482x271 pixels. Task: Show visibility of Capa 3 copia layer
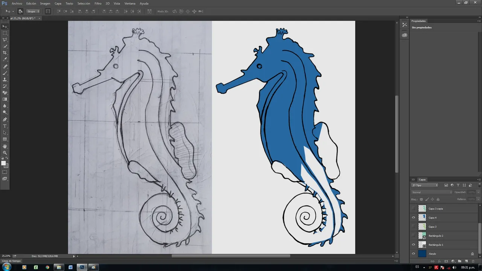click(x=413, y=209)
